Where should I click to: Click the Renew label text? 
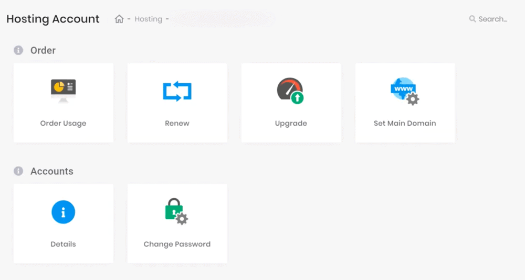pos(177,123)
